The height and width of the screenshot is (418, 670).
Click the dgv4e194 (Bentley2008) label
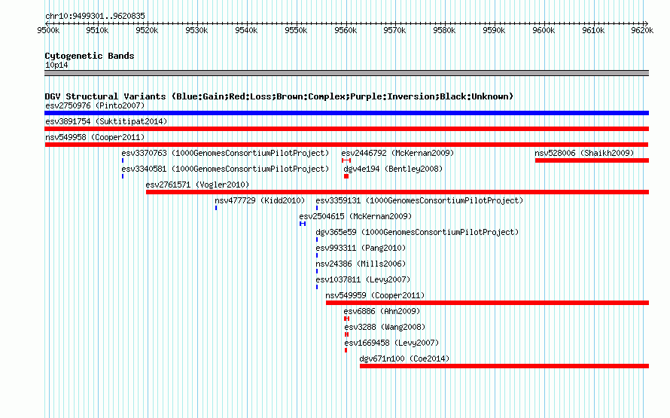(393, 169)
